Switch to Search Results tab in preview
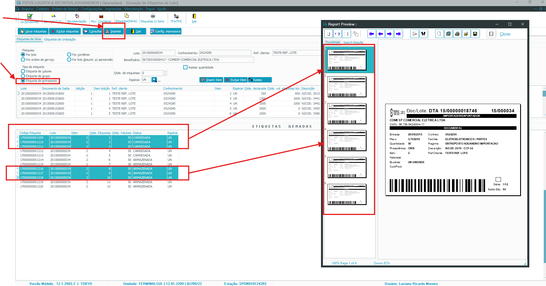Screen dimensions: 546x286 (353, 42)
